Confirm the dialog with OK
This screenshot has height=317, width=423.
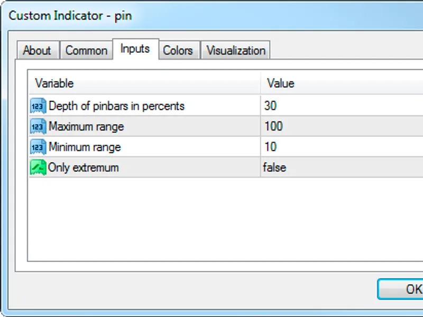pos(401,289)
